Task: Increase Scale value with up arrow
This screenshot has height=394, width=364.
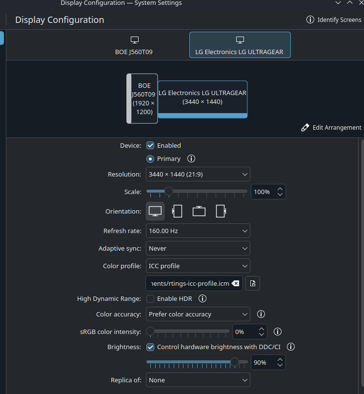Action: (280, 189)
